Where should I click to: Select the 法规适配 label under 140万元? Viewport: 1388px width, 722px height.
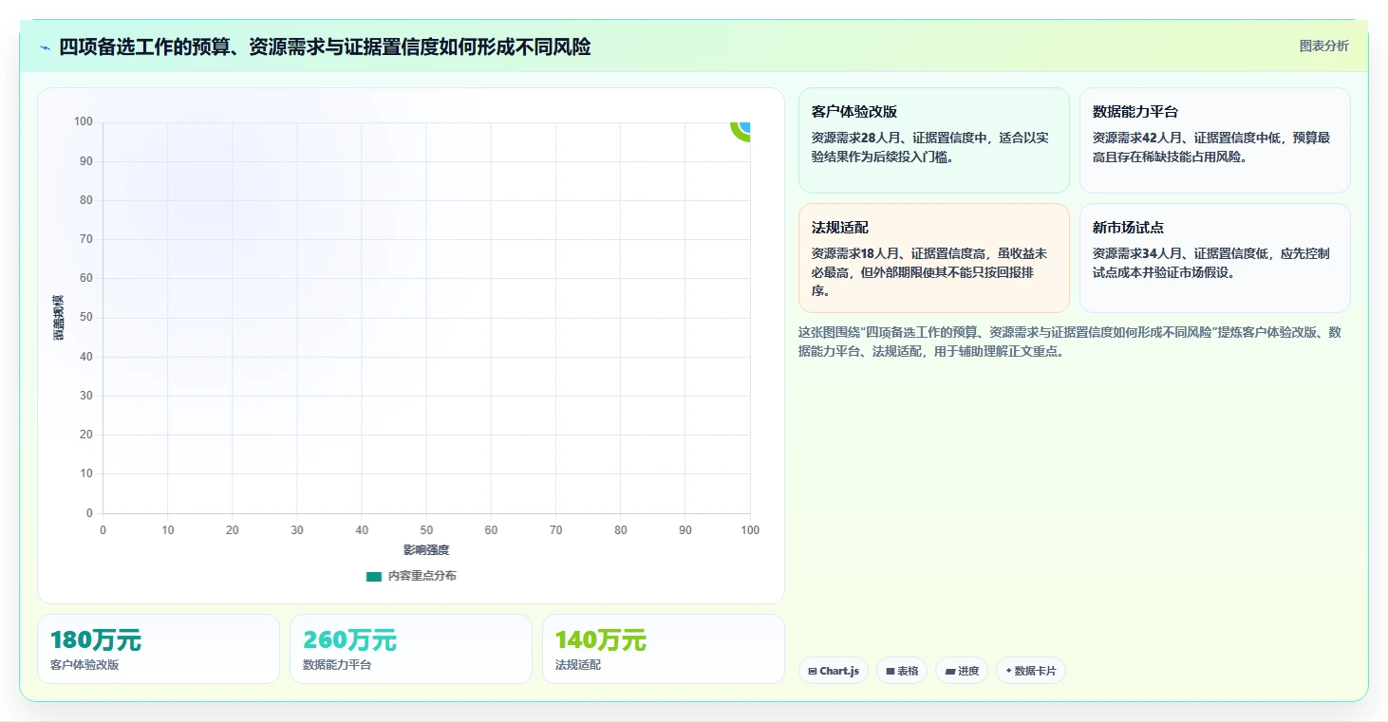tap(578, 665)
